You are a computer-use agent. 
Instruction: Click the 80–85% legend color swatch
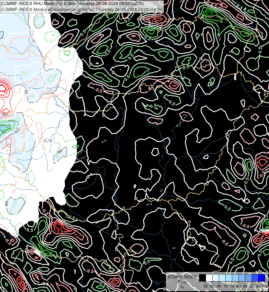click(242, 278)
